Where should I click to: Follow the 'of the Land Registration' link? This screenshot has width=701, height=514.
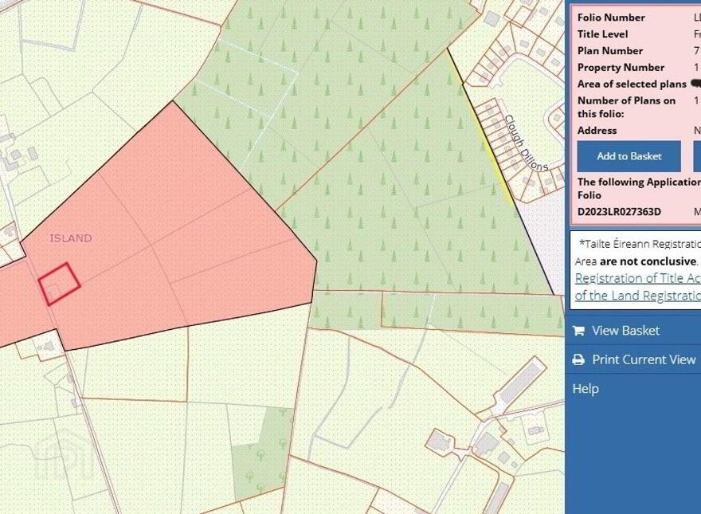click(638, 295)
